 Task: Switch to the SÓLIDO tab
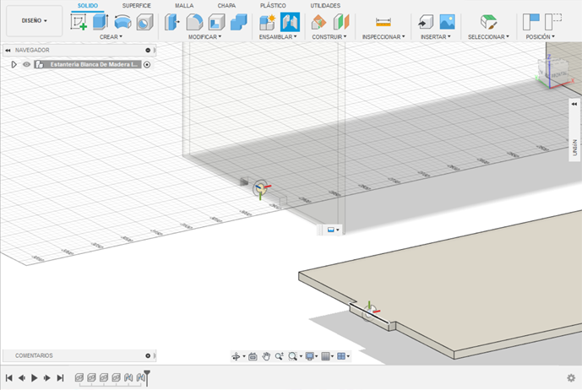tap(88, 6)
